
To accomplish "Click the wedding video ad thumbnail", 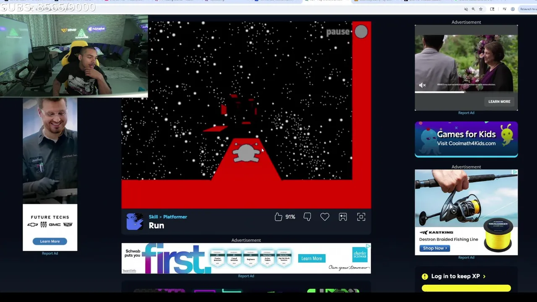I will 466,63.
